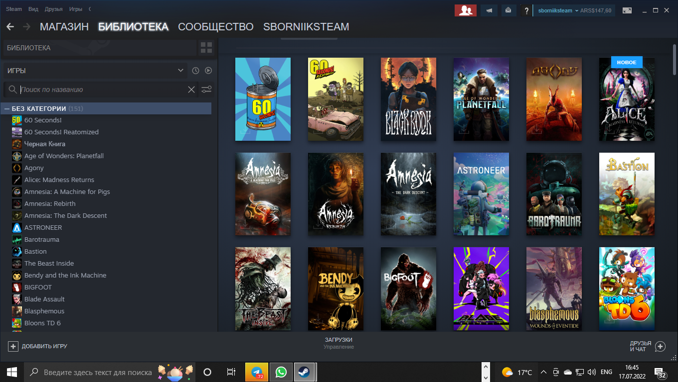
Task: Open the friends activity red icon
Action: tap(466, 10)
